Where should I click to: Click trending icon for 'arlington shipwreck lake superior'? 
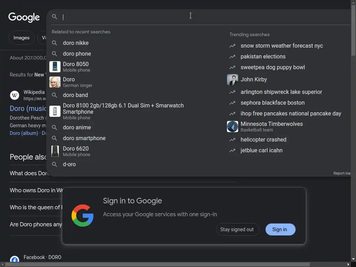click(x=232, y=92)
